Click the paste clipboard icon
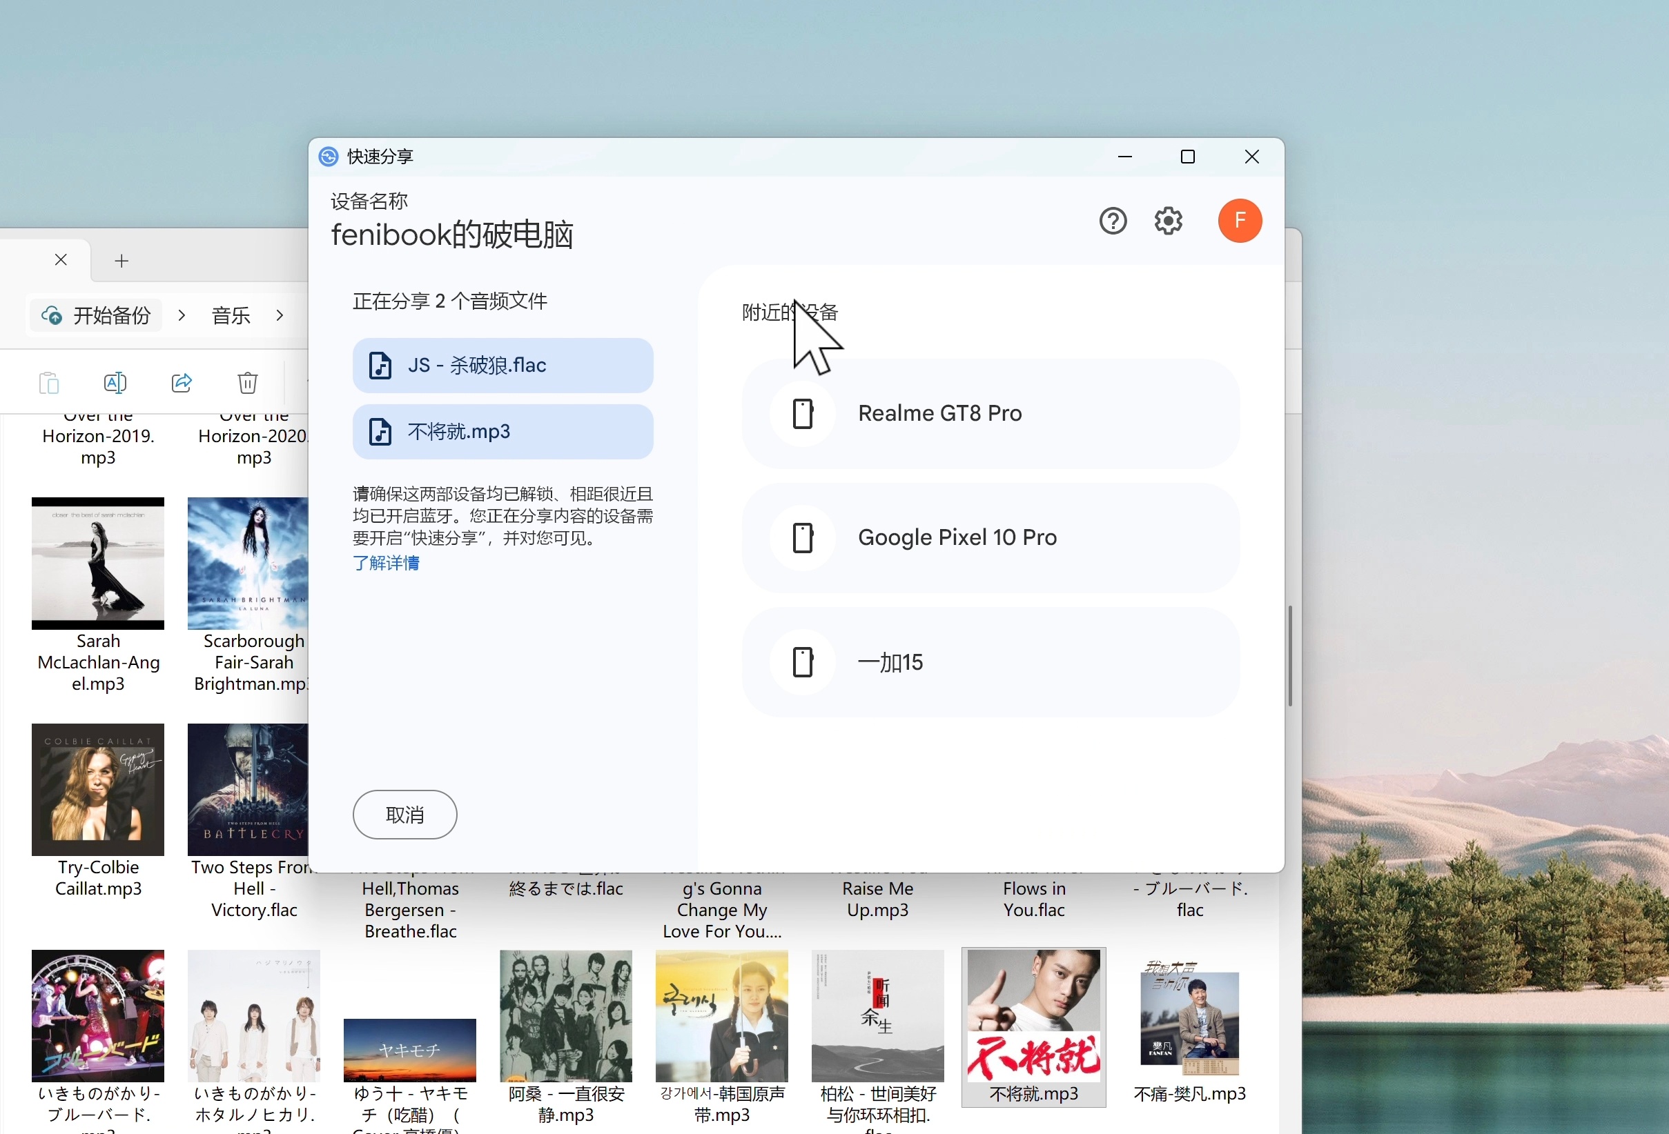 (x=49, y=383)
